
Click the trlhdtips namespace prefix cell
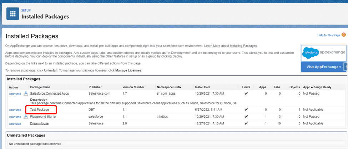pos(163,117)
